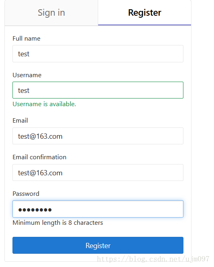This screenshot has width=214, height=267.
Task: Focus the Email confirmation input field
Action: point(98,173)
